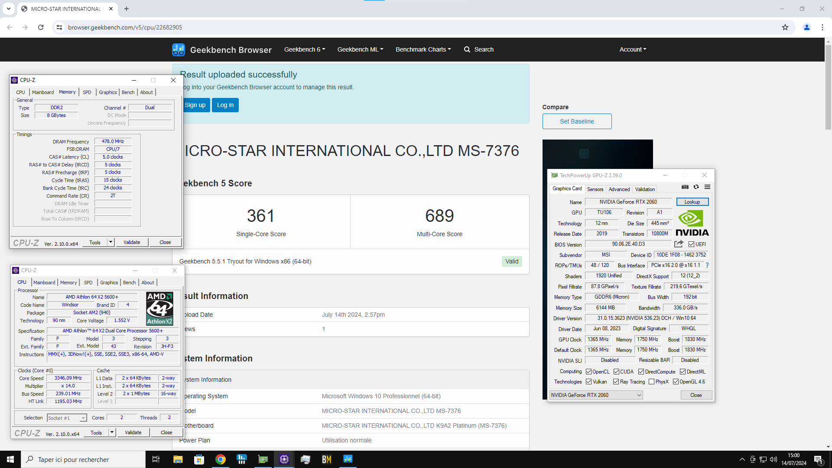This screenshot has width=832, height=468.
Task: Expand the Geekbench ML menu
Action: [361, 49]
